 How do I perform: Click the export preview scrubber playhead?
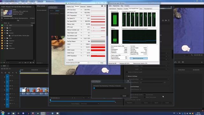[x=50, y=100]
